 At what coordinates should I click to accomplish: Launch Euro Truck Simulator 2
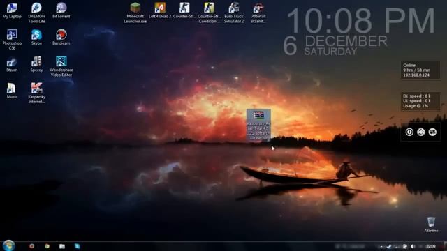(x=234, y=13)
